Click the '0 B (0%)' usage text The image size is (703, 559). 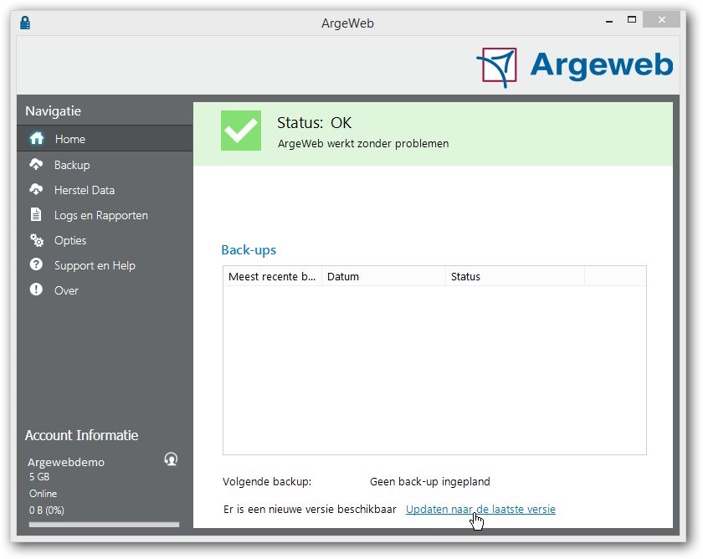pos(47,510)
